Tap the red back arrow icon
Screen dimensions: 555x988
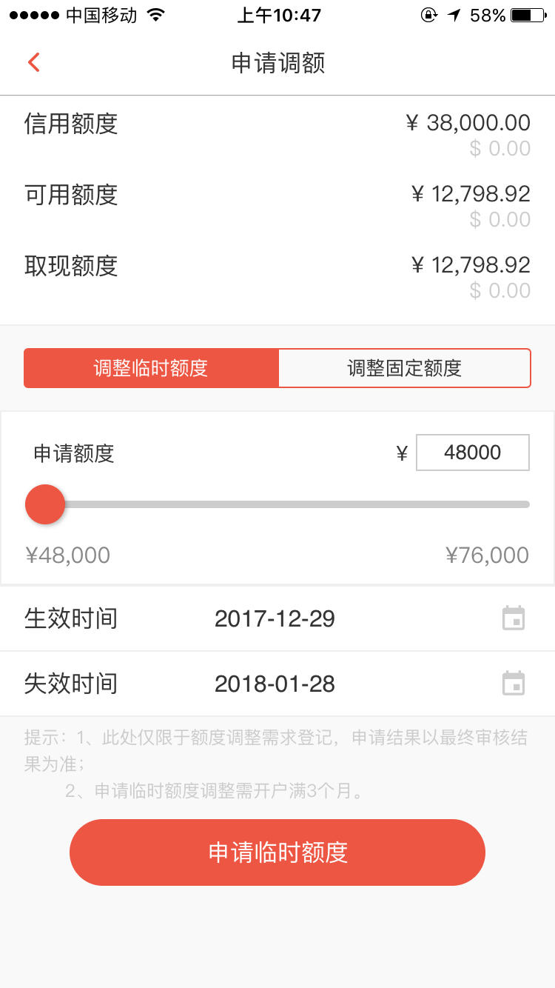tap(33, 62)
